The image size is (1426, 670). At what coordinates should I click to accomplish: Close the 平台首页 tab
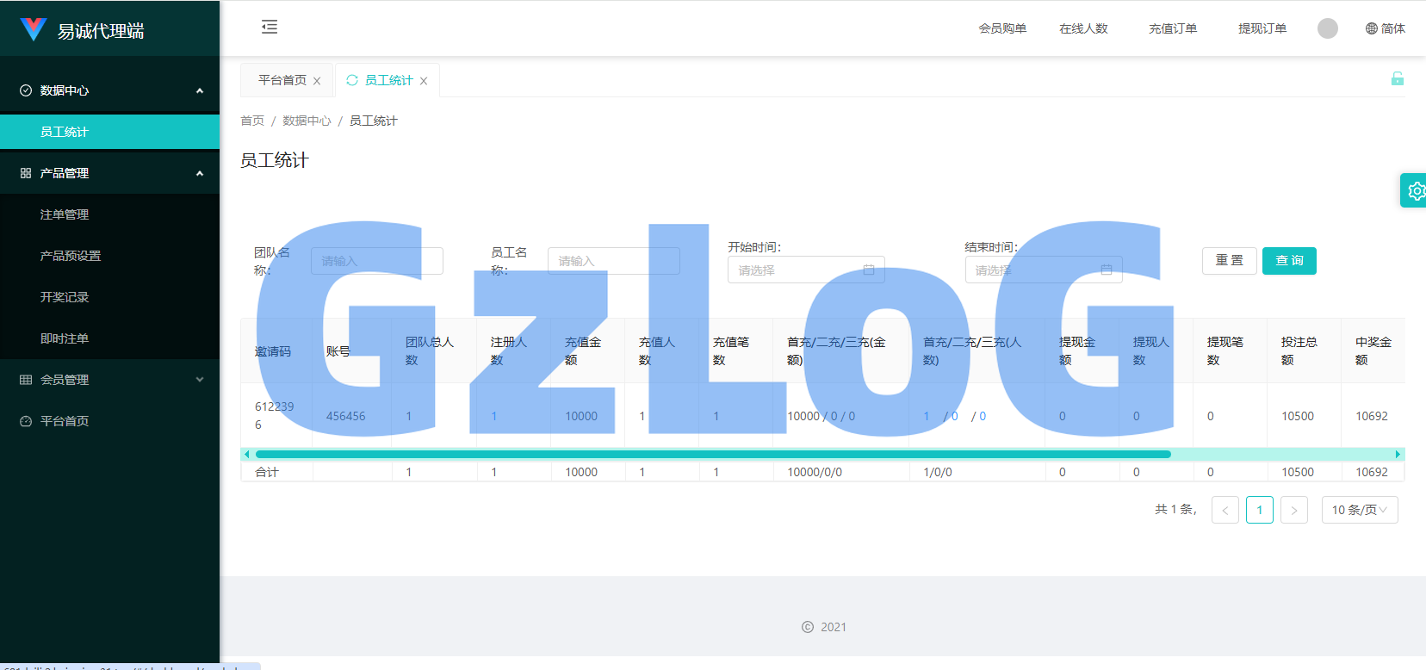point(317,81)
